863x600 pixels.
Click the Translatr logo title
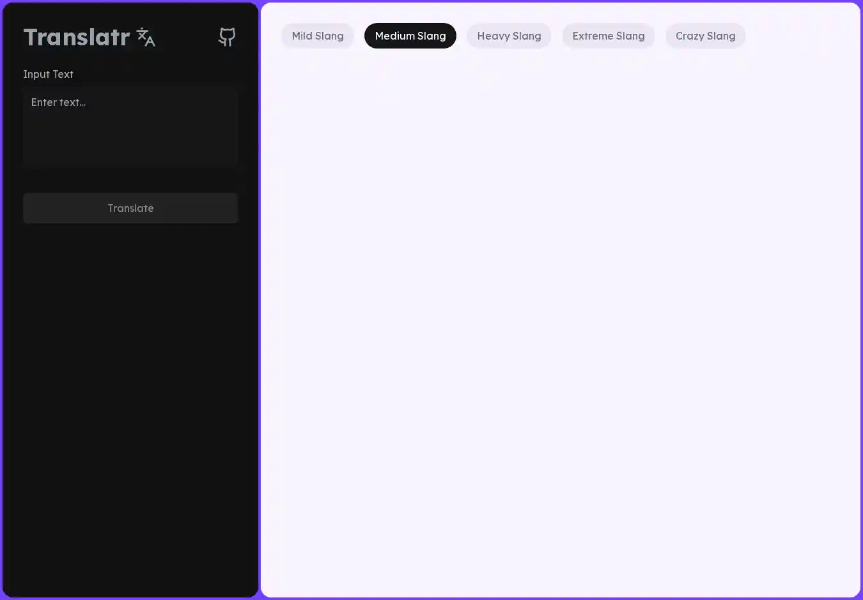[x=77, y=37]
